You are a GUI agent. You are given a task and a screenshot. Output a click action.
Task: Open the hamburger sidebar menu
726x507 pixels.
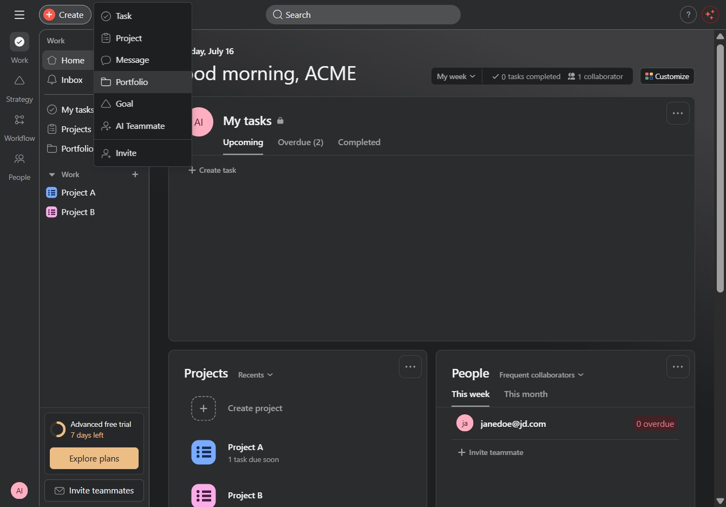pos(19,15)
